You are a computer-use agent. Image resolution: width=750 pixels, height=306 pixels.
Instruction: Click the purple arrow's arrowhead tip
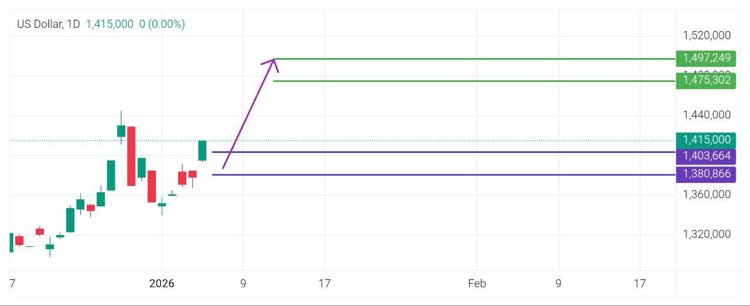point(274,60)
